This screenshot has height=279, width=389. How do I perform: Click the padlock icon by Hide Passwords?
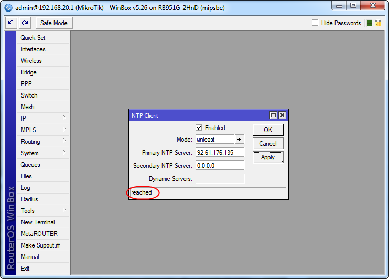click(378, 23)
